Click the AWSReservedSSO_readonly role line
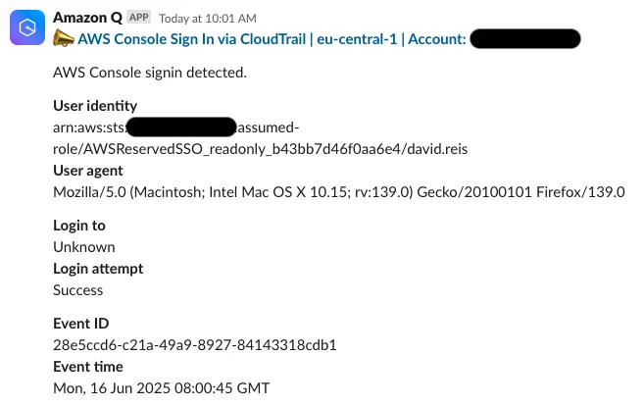 coord(260,149)
